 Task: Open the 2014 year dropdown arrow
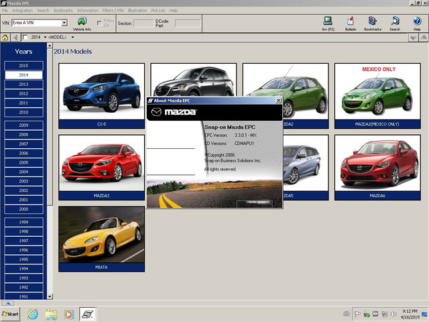click(45, 38)
